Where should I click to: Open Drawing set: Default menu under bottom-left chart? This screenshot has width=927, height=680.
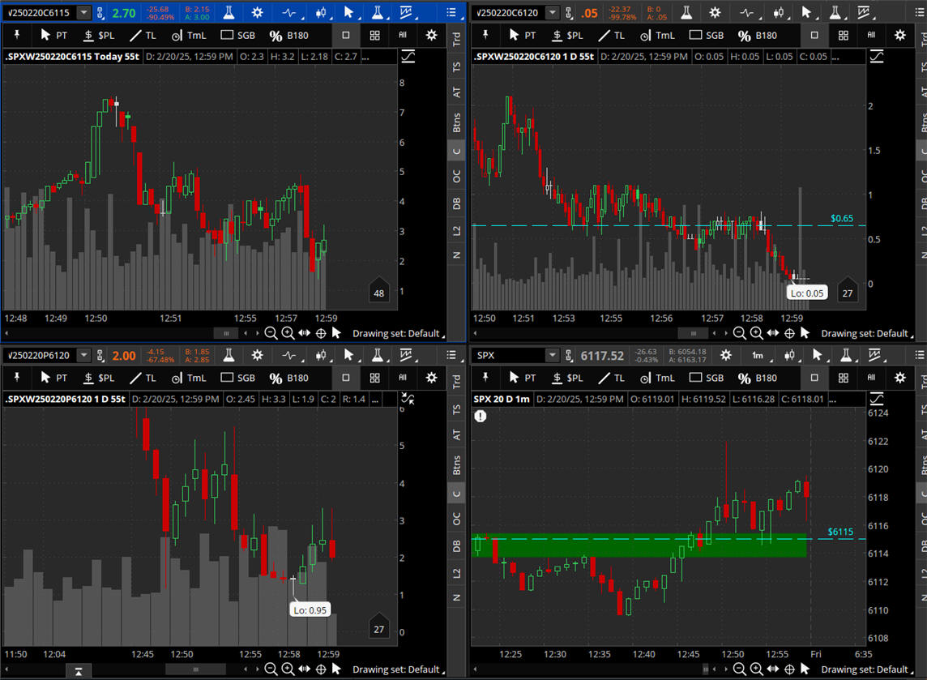(396, 669)
